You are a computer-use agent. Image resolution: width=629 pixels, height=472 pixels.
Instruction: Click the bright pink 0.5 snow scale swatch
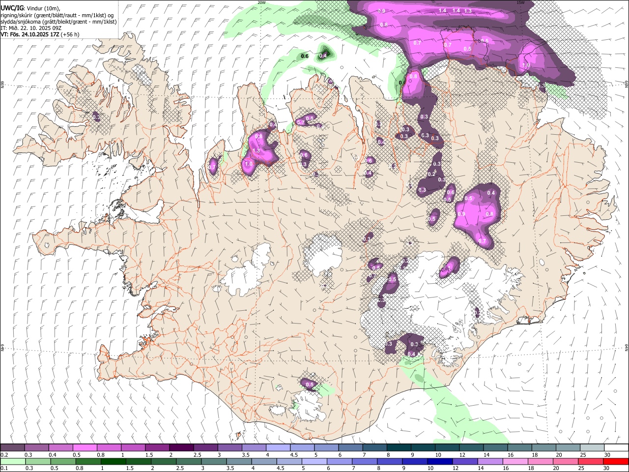click(85, 448)
